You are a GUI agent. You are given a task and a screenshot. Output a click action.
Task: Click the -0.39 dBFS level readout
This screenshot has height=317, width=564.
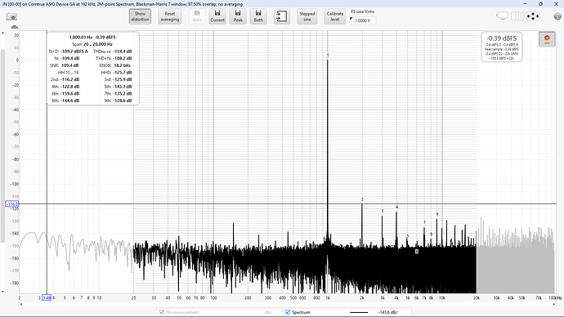click(x=501, y=38)
